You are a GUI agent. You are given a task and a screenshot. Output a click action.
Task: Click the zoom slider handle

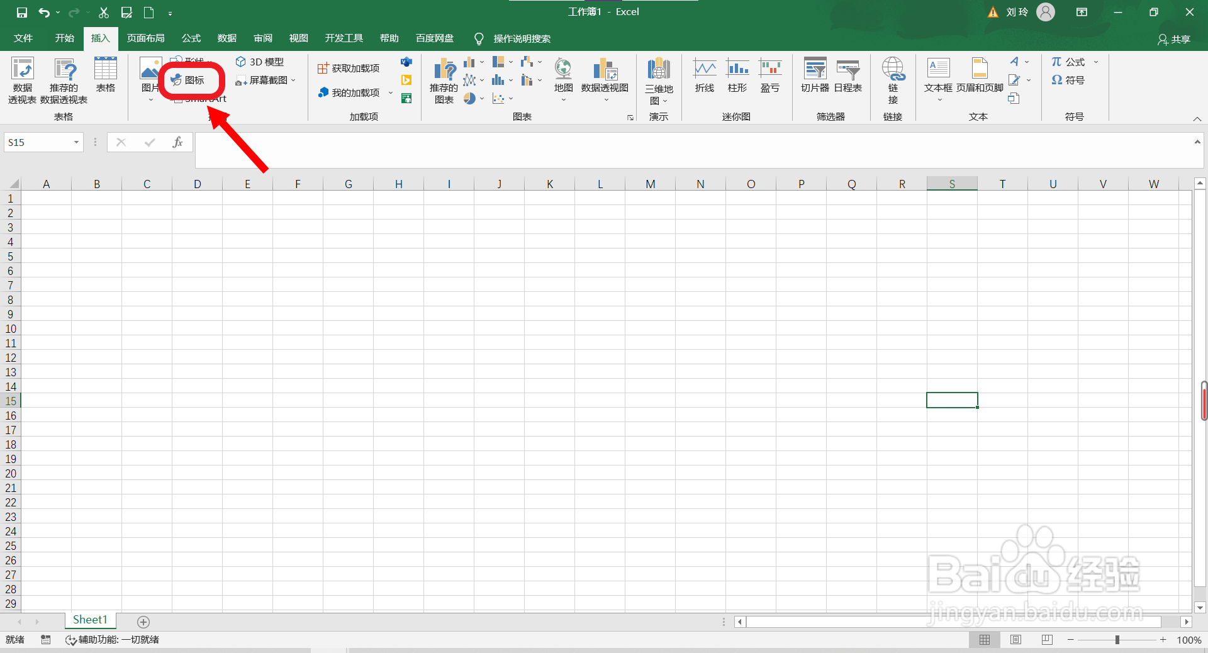coord(1117,640)
